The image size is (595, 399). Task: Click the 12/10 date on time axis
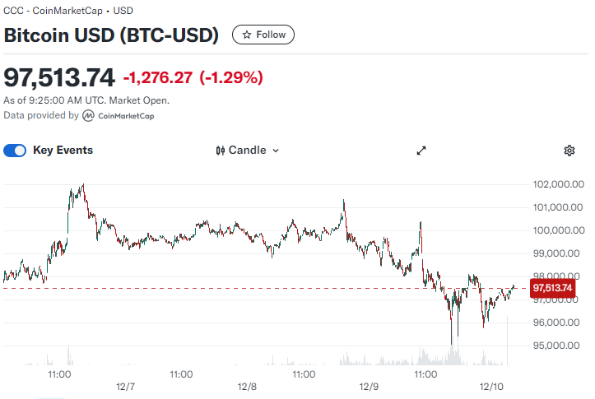click(491, 387)
